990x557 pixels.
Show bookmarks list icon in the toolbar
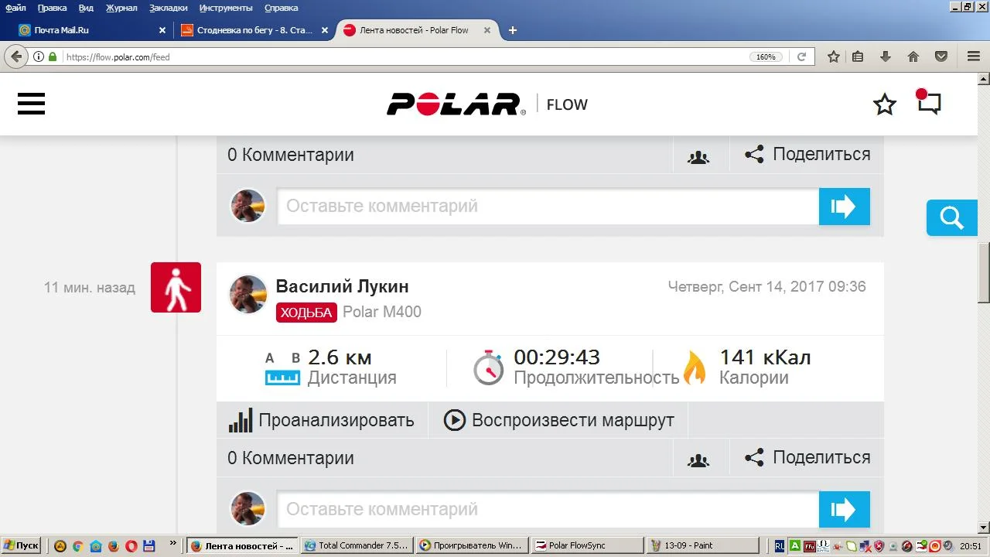click(x=858, y=56)
